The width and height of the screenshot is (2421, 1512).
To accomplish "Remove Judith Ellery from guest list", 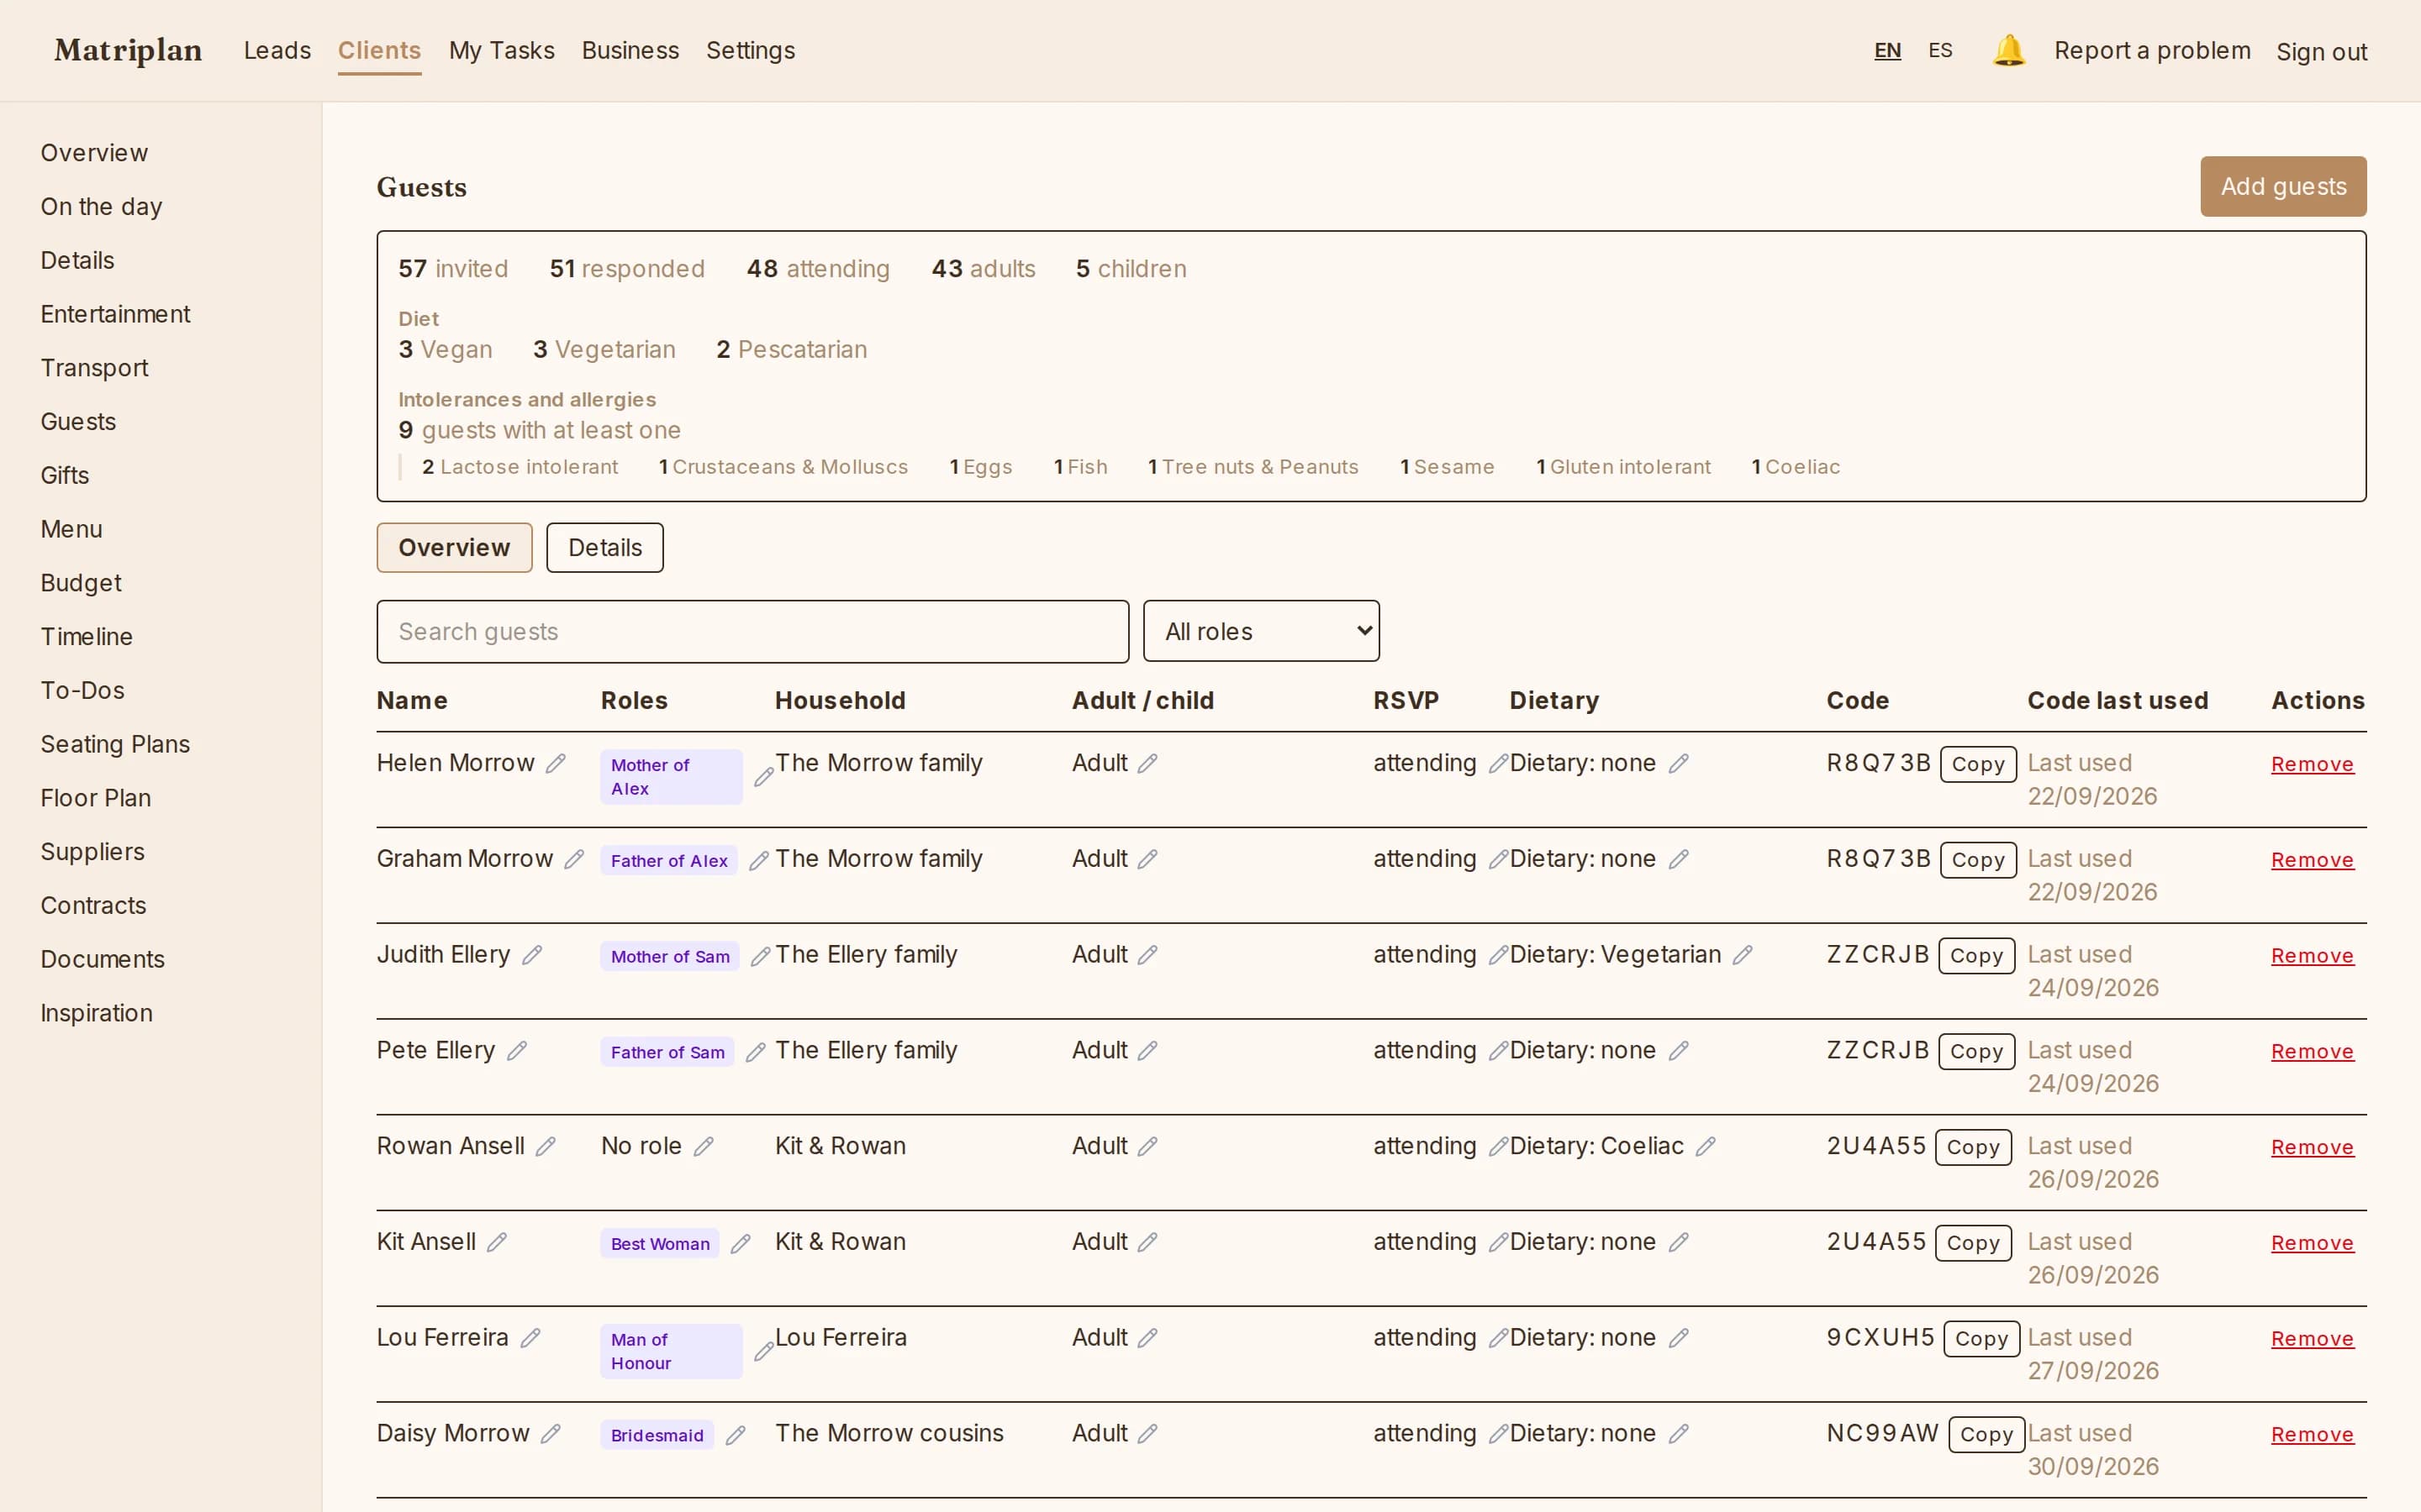I will [x=2312, y=956].
